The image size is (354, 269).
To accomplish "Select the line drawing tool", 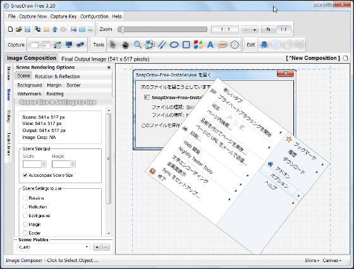I will click(162, 45).
